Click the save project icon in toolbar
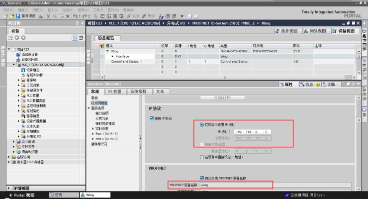The height and width of the screenshot is (199, 368). (17, 16)
